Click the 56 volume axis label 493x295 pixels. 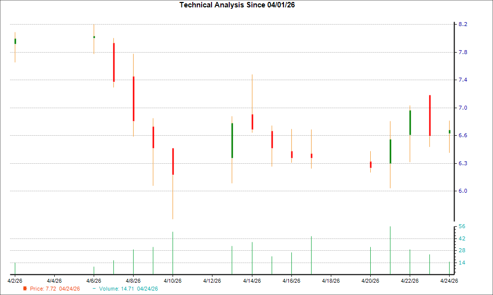point(462,226)
